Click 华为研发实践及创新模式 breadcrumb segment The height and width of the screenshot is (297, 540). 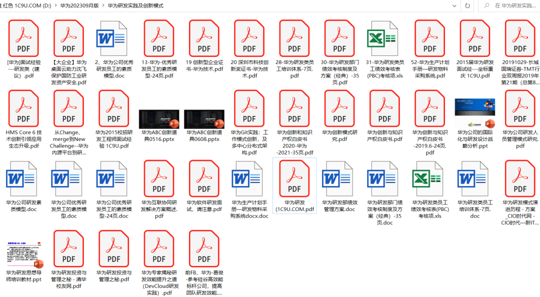pyautogui.click(x=135, y=6)
